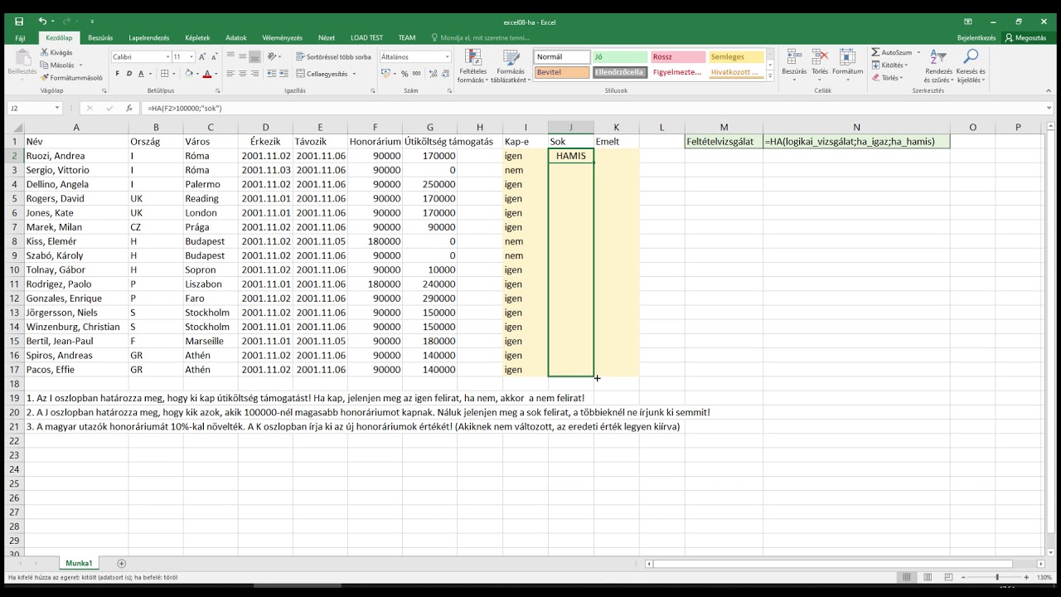This screenshot has width=1061, height=597.
Task: Toggle underline formatting (A button)
Action: 139,74
